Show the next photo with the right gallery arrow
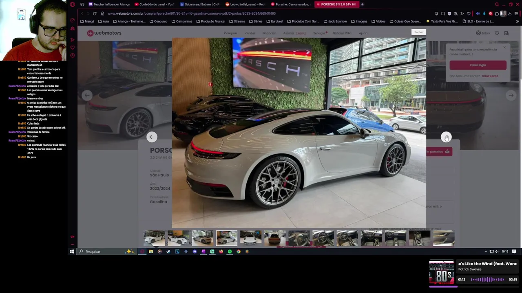This screenshot has height=293, width=522. (x=446, y=137)
